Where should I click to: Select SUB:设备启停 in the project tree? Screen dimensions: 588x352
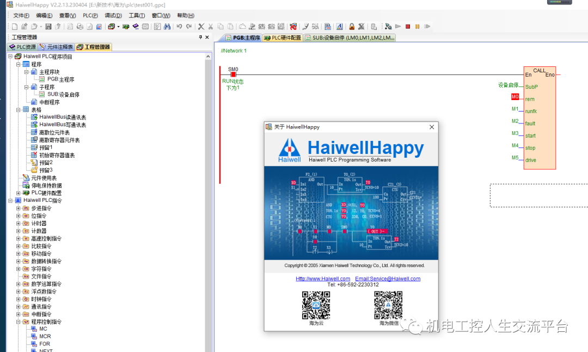pyautogui.click(x=63, y=95)
